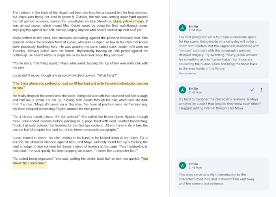Click Emilie's avatar on the 21:54 comment
Viewport: 276px width, 197px height.
(x=182, y=28)
